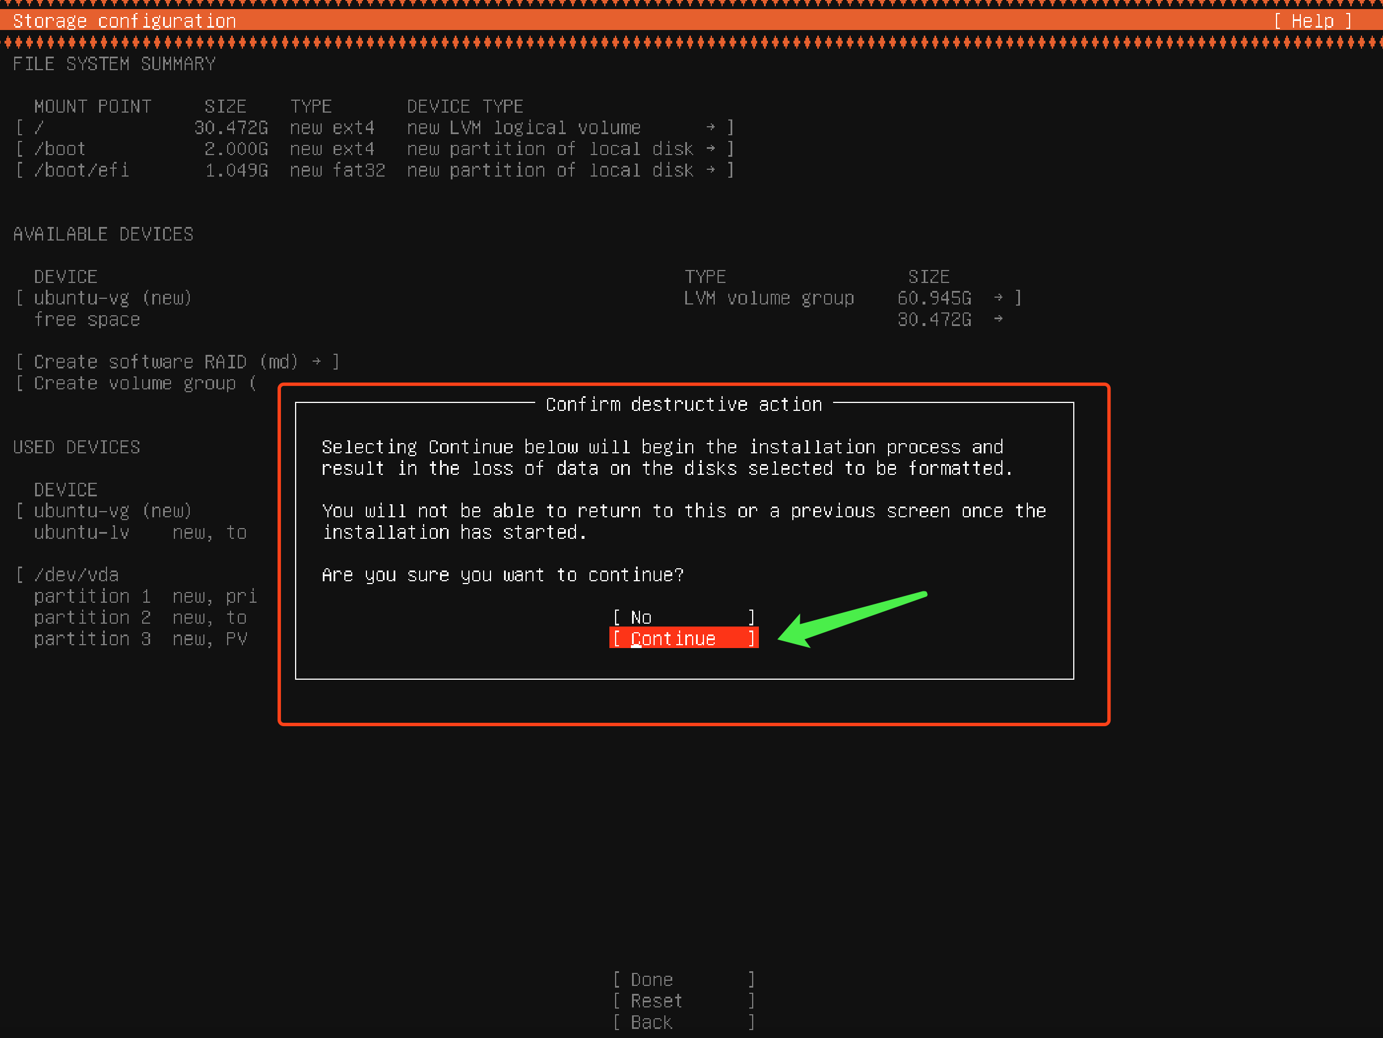Click the FILE SYSTEM SUMMARY heading
Image resolution: width=1383 pixels, height=1038 pixels.
pos(114,64)
